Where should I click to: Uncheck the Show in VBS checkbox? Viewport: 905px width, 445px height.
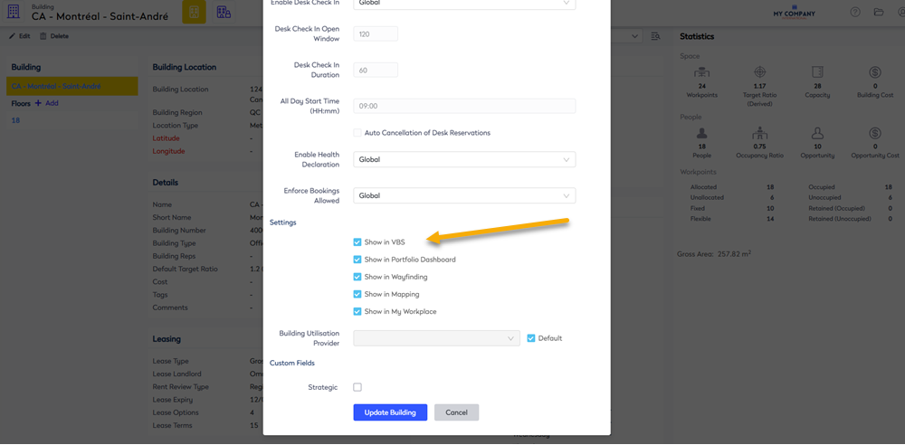tap(357, 242)
